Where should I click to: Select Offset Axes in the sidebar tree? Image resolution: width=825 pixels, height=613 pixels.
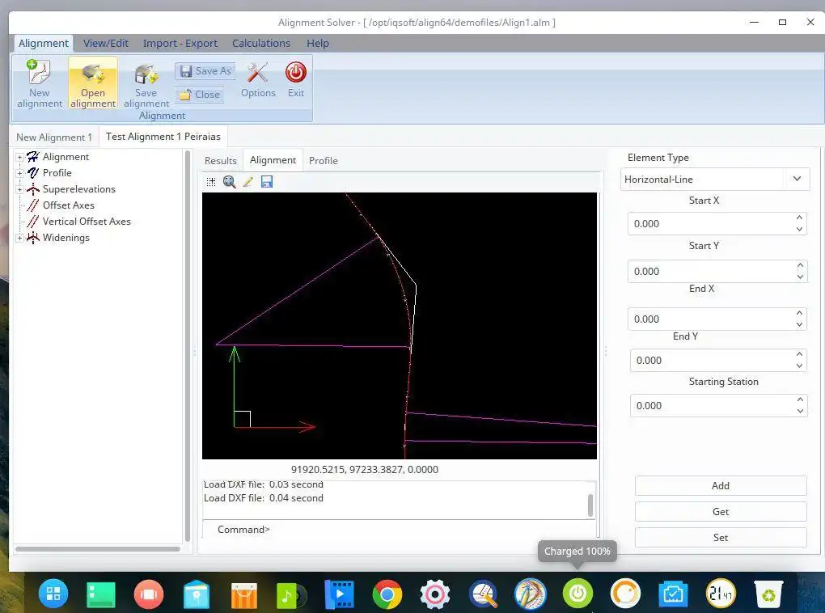click(68, 205)
